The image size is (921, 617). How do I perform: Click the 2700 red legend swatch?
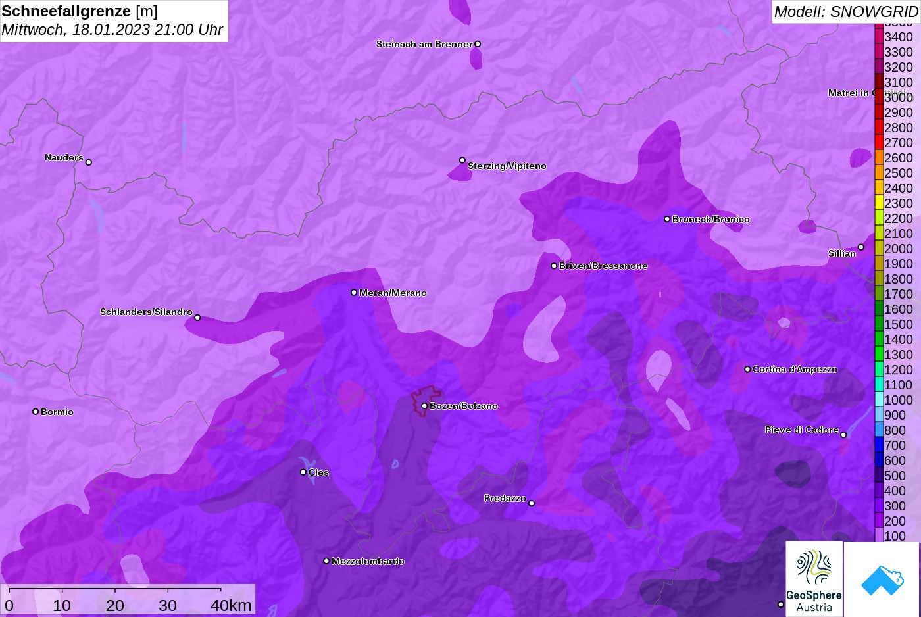(879, 141)
